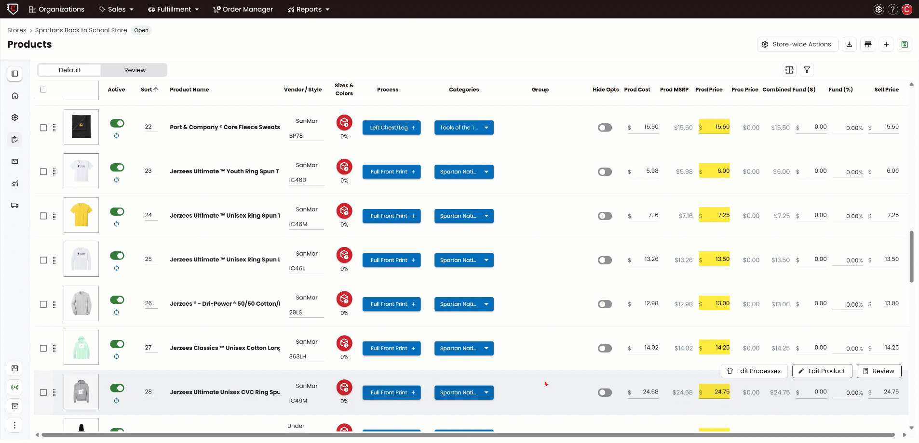Click the red sizes and colors icon for IC46B
Image resolution: width=919 pixels, height=443 pixels.
344,167
